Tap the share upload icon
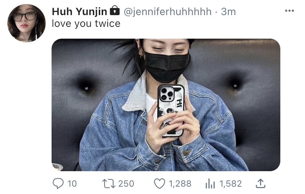305x194 pixels. (x=260, y=183)
